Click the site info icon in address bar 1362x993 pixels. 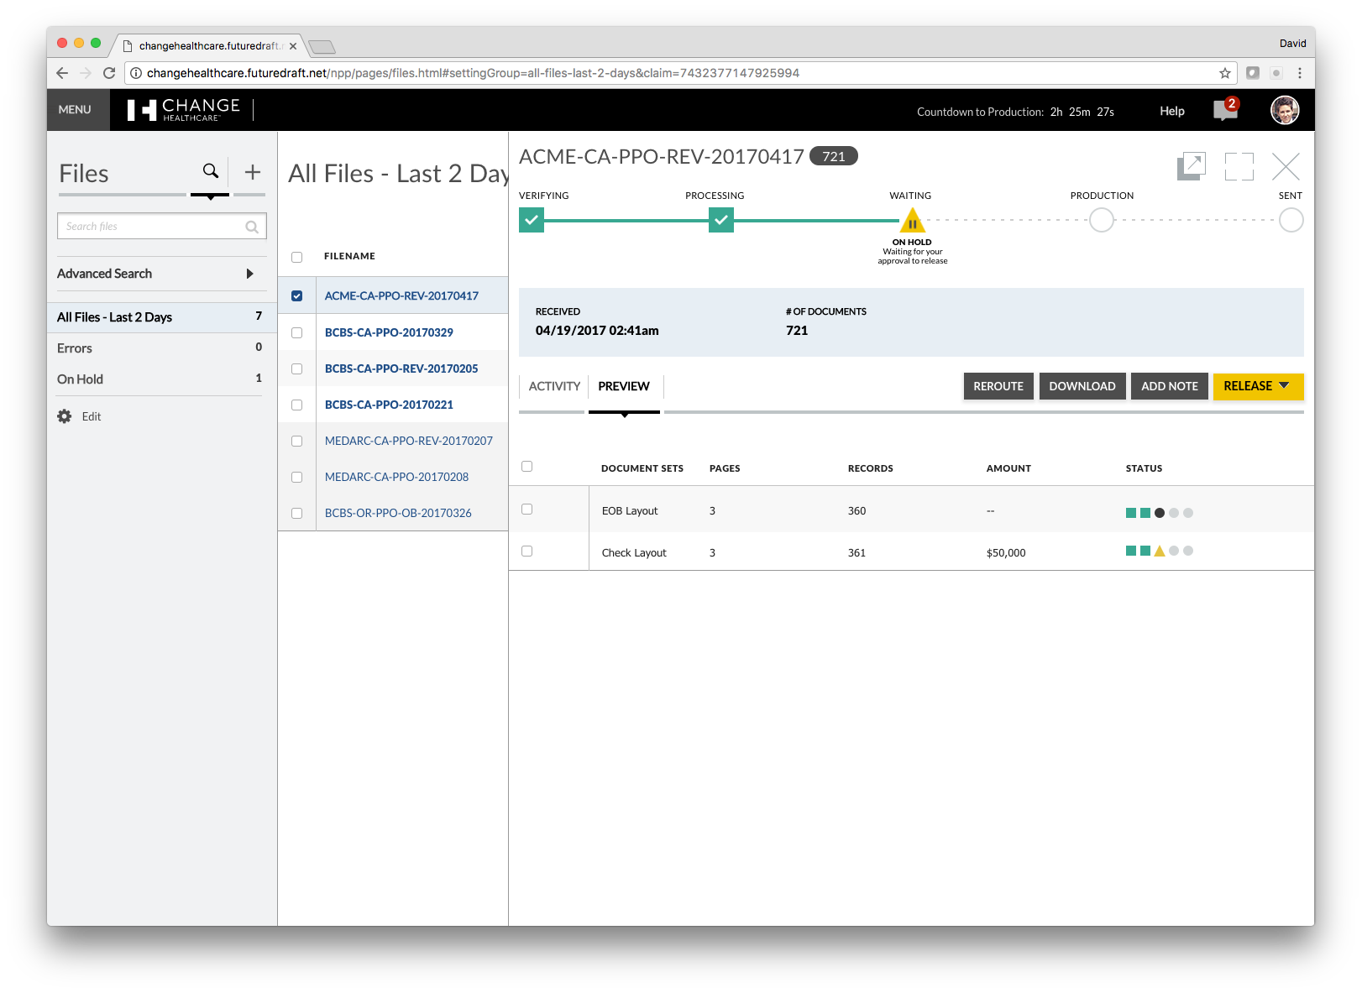tap(136, 73)
